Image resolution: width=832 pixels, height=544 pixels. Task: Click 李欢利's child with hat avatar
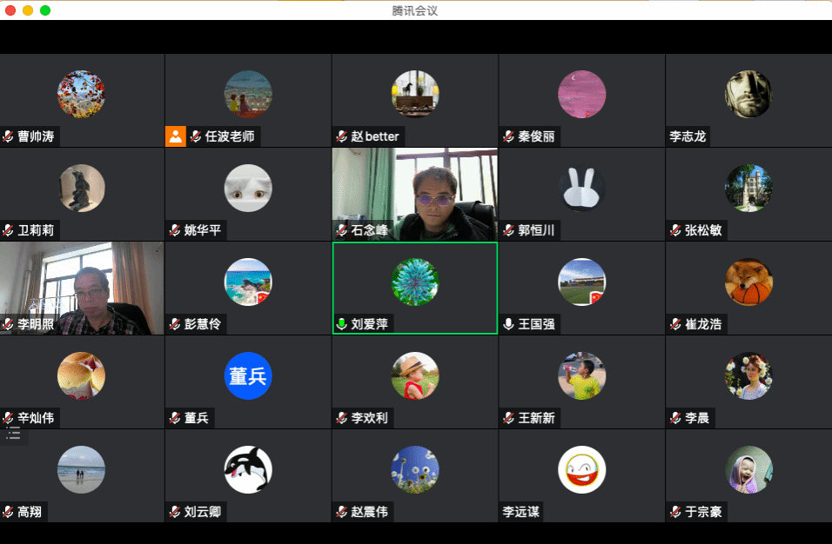pyautogui.click(x=415, y=375)
